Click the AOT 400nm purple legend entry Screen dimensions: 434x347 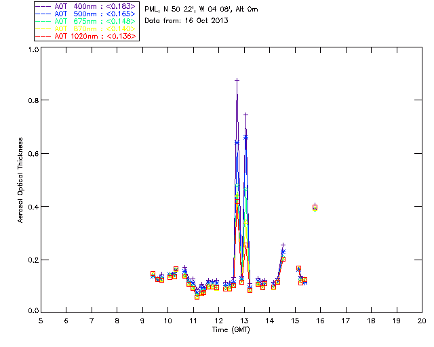tap(85, 6)
